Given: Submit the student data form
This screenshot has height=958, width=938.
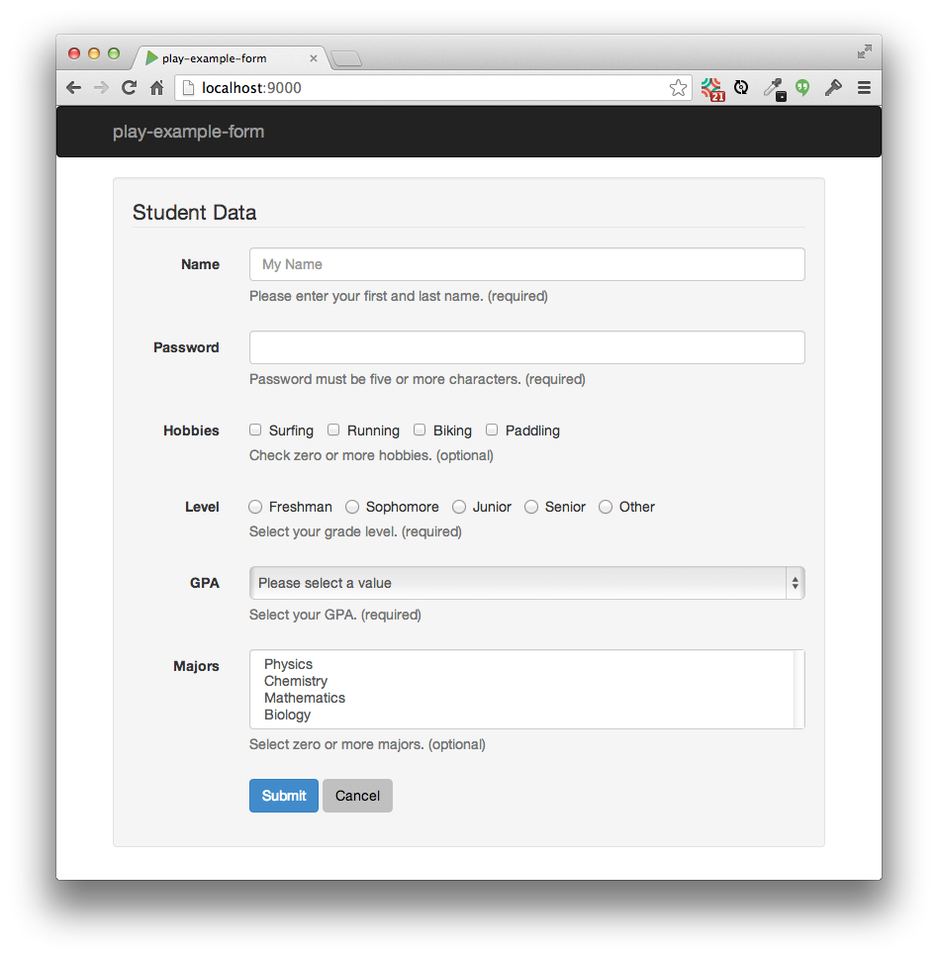Looking at the screenshot, I should pos(284,796).
